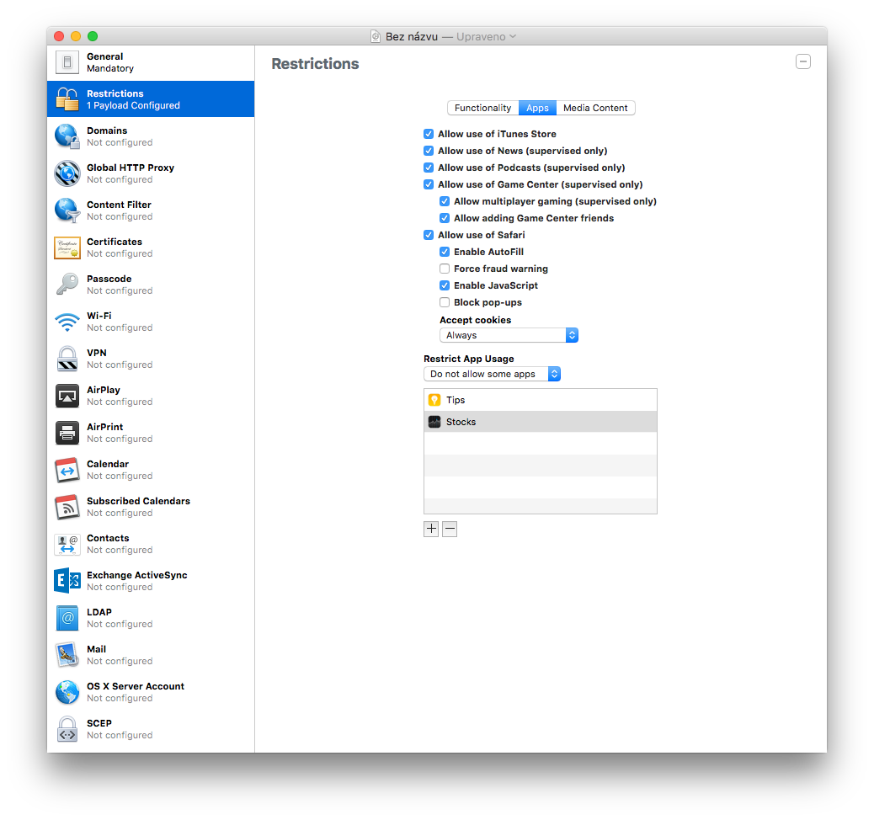Uncheck Allow use of Game Center
Screen dimensions: 874x820
tap(429, 184)
